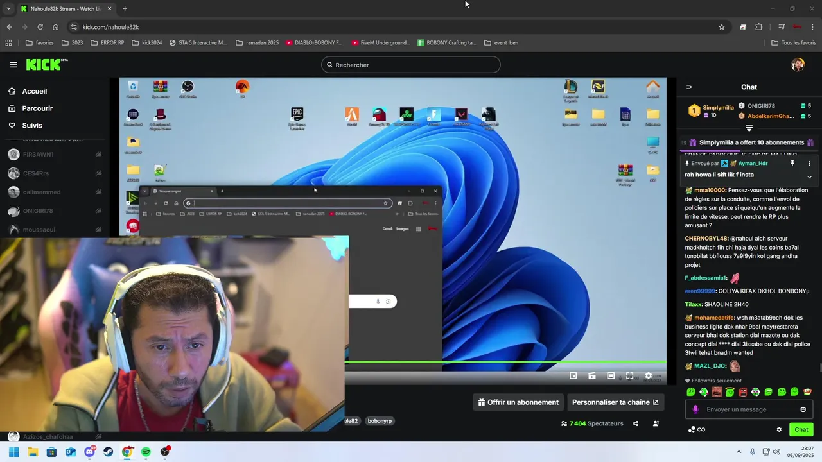Click the purple microphone icon in chat

[695, 409]
